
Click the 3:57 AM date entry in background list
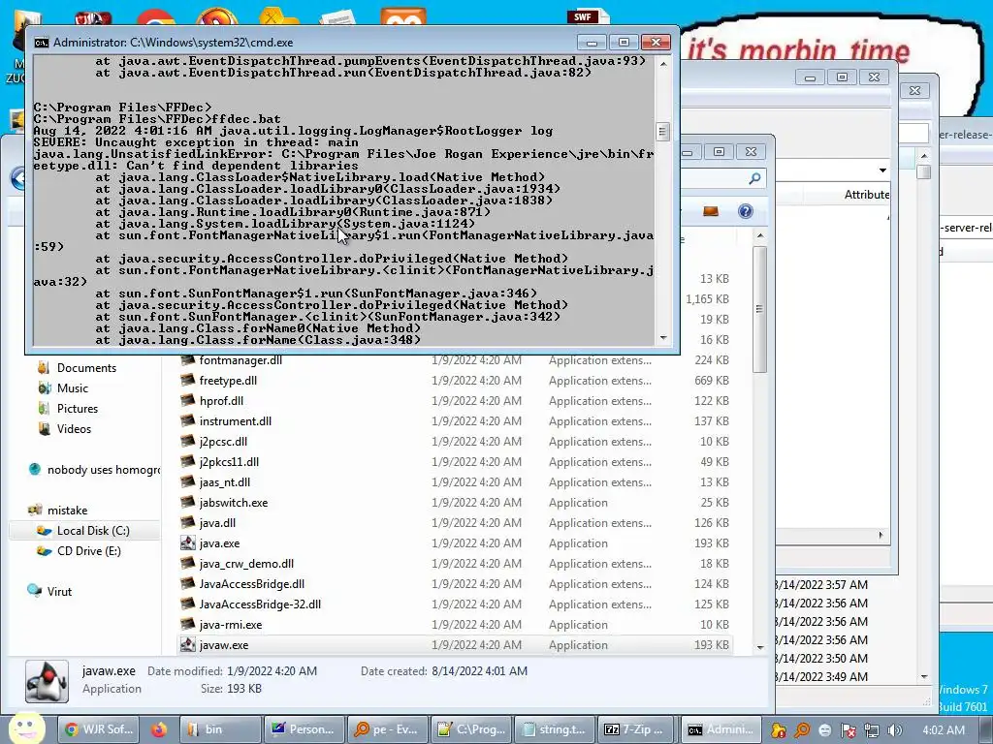click(821, 584)
